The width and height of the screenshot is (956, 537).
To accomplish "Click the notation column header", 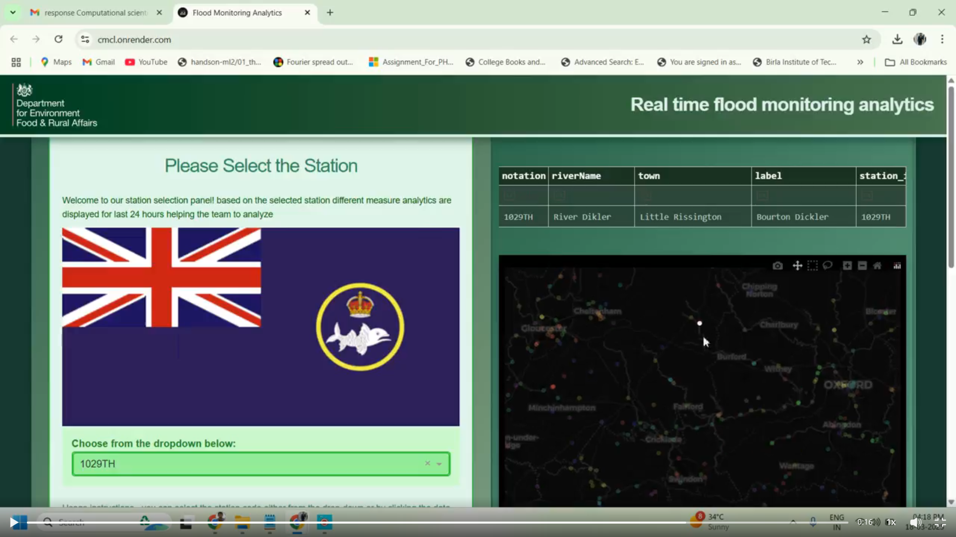I will coord(523,176).
